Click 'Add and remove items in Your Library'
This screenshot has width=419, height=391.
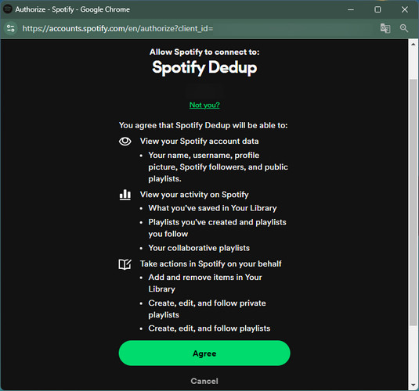pos(205,283)
